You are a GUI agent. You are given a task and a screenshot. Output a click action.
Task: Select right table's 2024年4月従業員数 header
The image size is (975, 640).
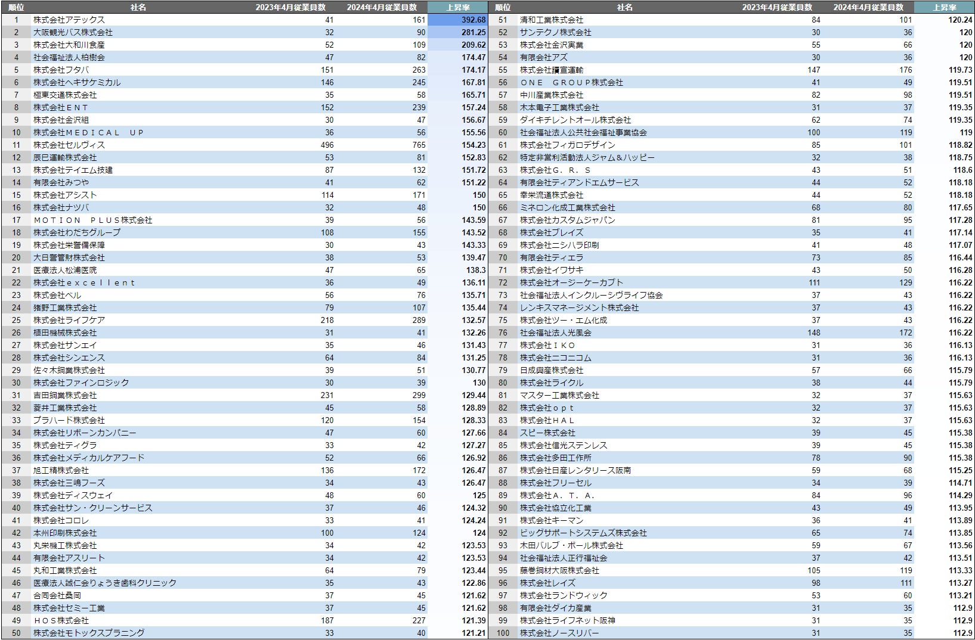[x=868, y=7]
